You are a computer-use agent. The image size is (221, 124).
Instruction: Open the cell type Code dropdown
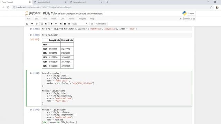click(80, 24)
